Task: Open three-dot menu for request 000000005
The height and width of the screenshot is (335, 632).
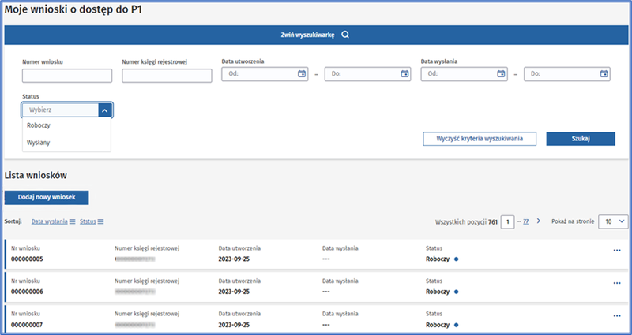Action: click(x=616, y=251)
